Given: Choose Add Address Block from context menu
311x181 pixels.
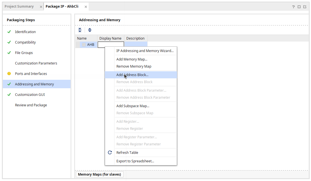Looking at the screenshot, I should click(132, 75).
